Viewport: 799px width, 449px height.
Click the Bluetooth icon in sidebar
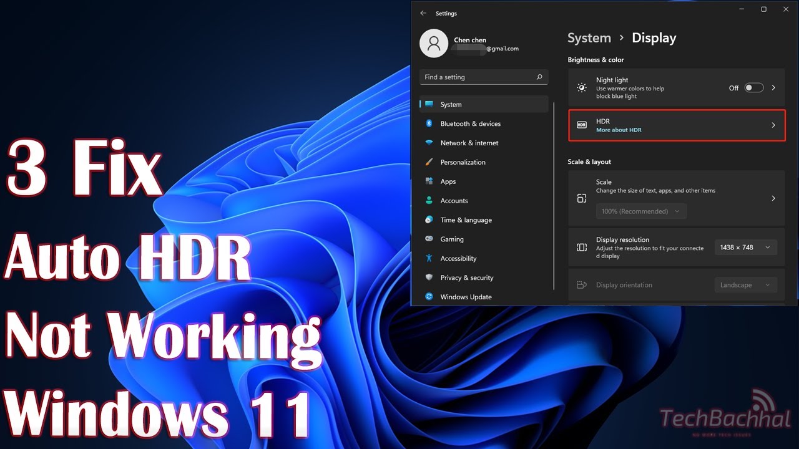(x=429, y=123)
